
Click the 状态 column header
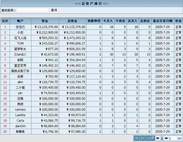(x=178, y=21)
